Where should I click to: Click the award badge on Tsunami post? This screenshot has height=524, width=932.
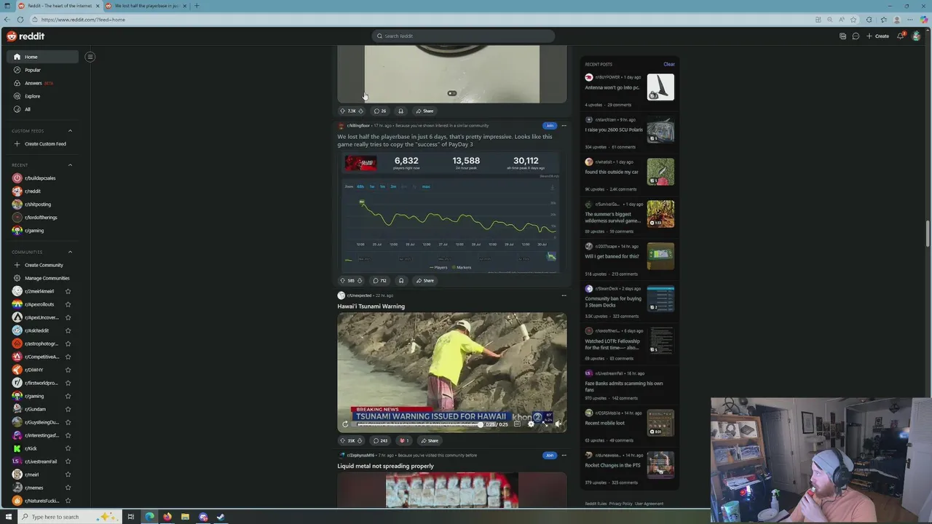tap(404, 440)
